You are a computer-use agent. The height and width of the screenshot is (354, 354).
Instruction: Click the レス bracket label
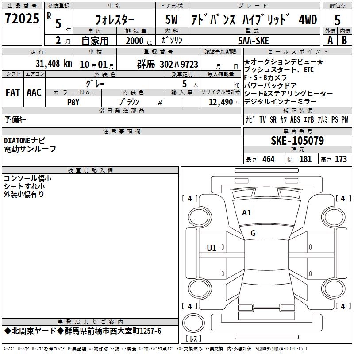(x=193, y=339)
